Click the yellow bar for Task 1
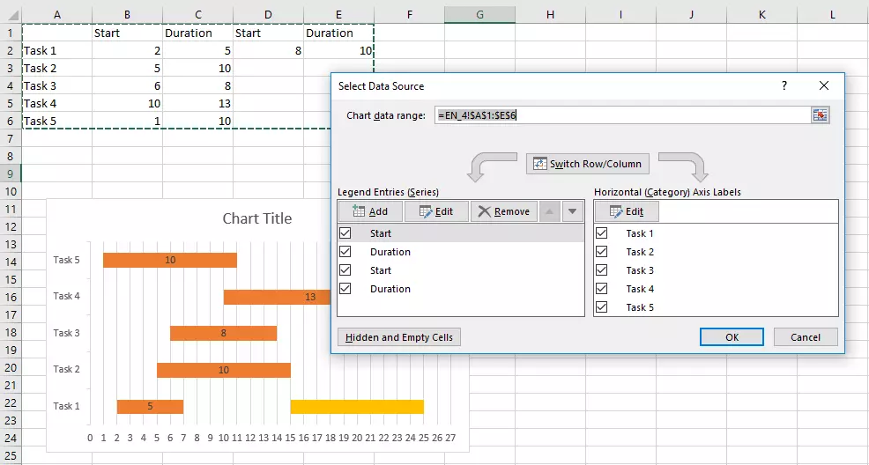 coord(357,406)
